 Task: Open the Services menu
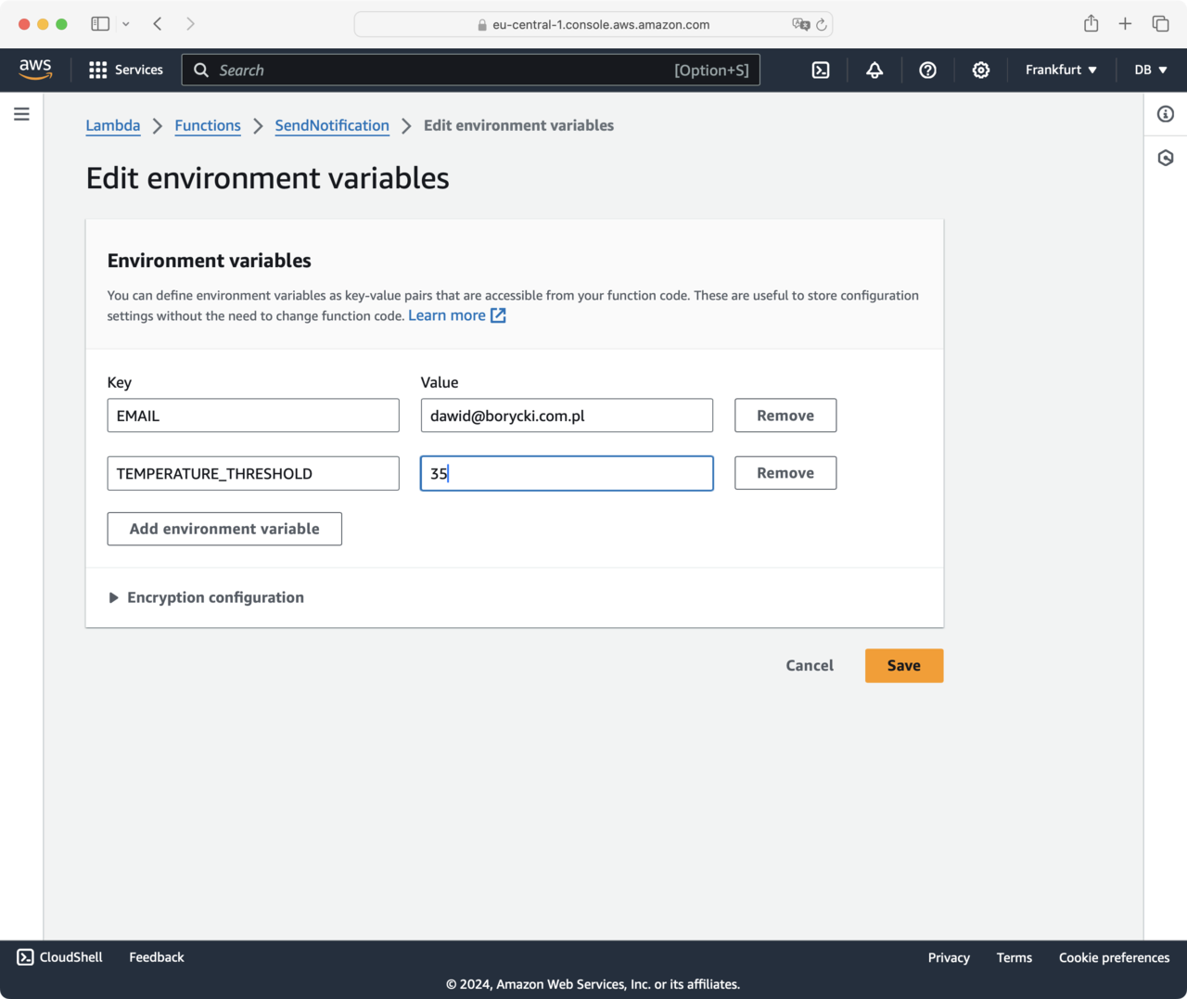coord(126,70)
